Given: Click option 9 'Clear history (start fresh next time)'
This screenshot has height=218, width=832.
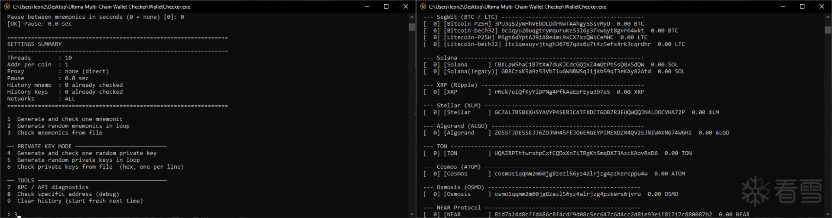Looking at the screenshot, I should point(75,201).
